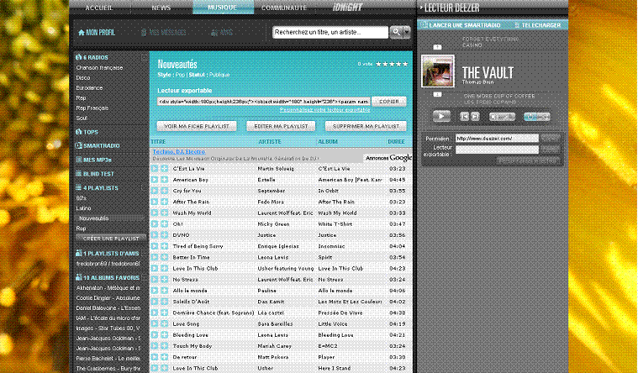Open the News tab
Screen dimensions: 638x373
tap(161, 8)
